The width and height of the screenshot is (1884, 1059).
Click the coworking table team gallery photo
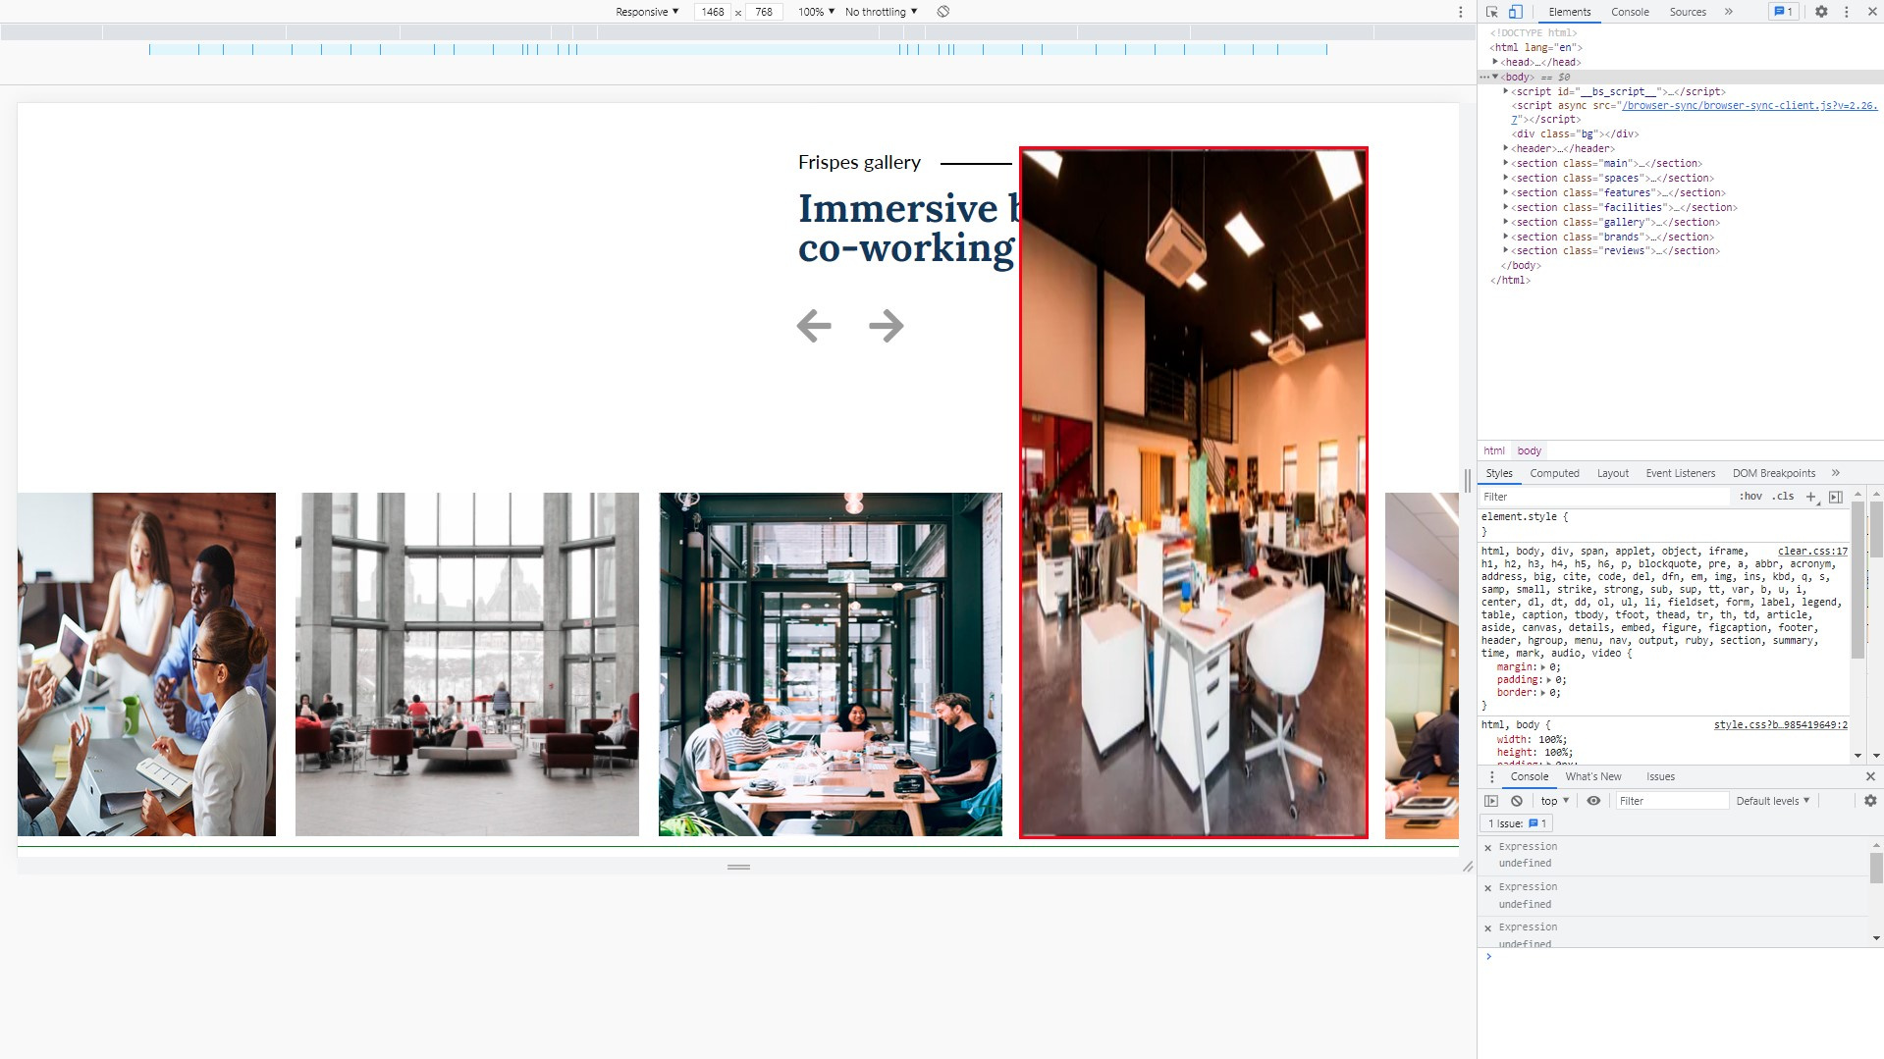point(831,664)
